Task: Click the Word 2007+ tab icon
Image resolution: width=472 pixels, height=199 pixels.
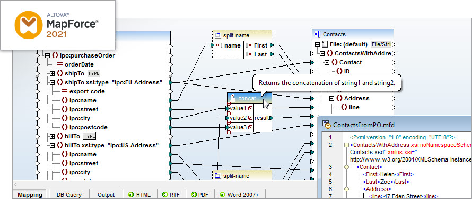Action: pos(222,194)
